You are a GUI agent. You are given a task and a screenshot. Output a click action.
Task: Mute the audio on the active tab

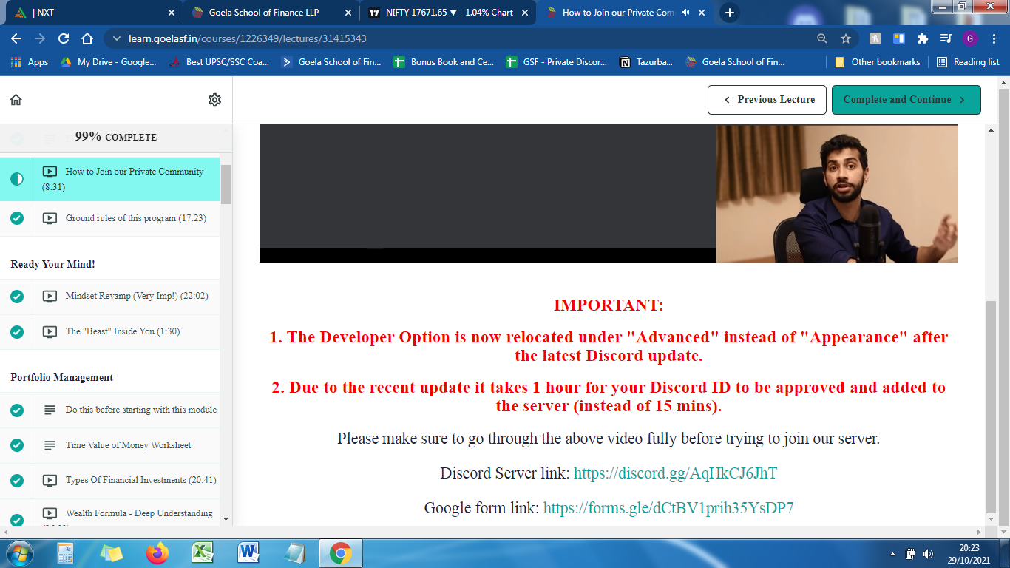[685, 13]
